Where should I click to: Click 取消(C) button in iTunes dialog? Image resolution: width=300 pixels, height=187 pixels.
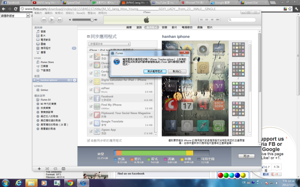177,72
